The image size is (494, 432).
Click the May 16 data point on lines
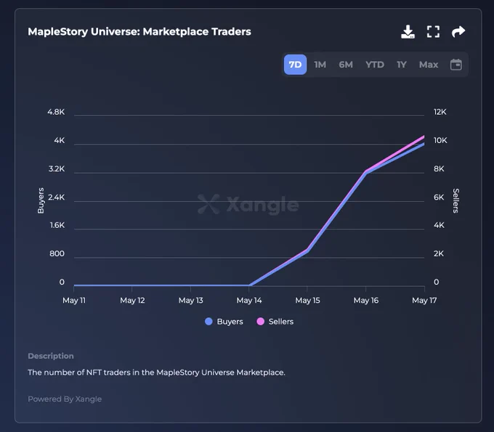365,172
